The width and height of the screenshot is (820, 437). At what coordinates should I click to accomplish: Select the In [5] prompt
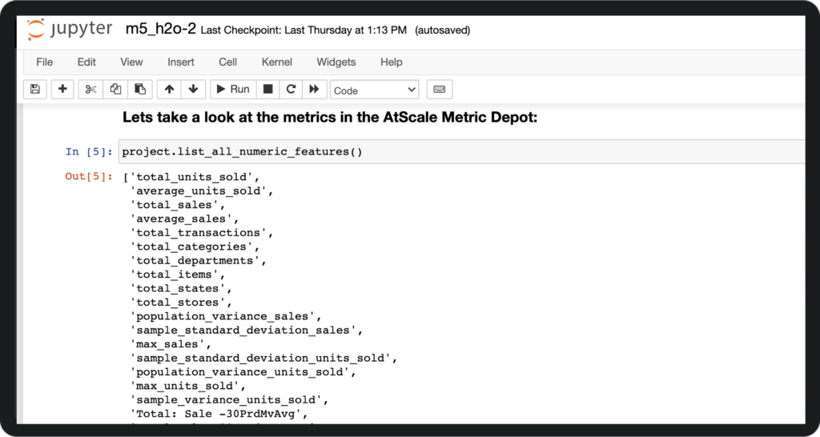[89, 152]
